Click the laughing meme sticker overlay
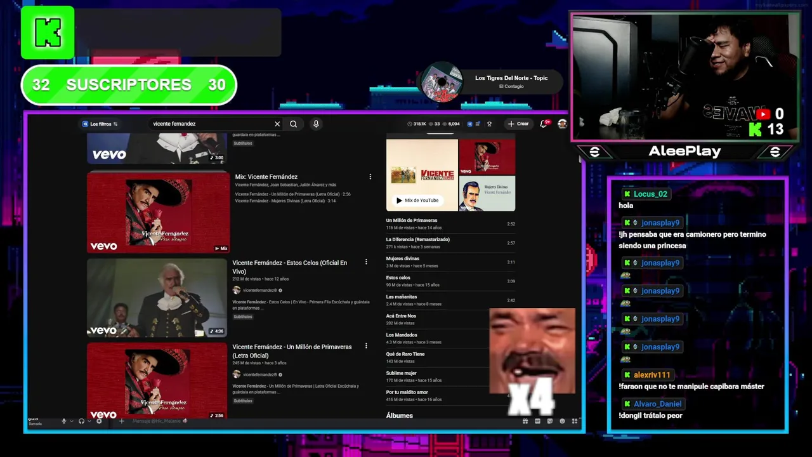Screen dimensions: 812x457 532,350
